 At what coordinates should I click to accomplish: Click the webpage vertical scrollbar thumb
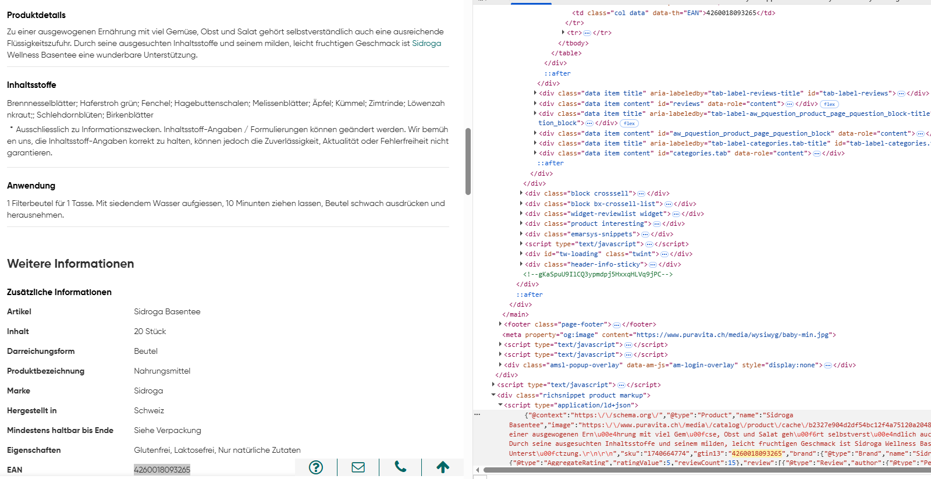click(x=468, y=161)
